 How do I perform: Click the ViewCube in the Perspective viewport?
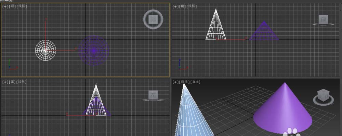[323, 95]
